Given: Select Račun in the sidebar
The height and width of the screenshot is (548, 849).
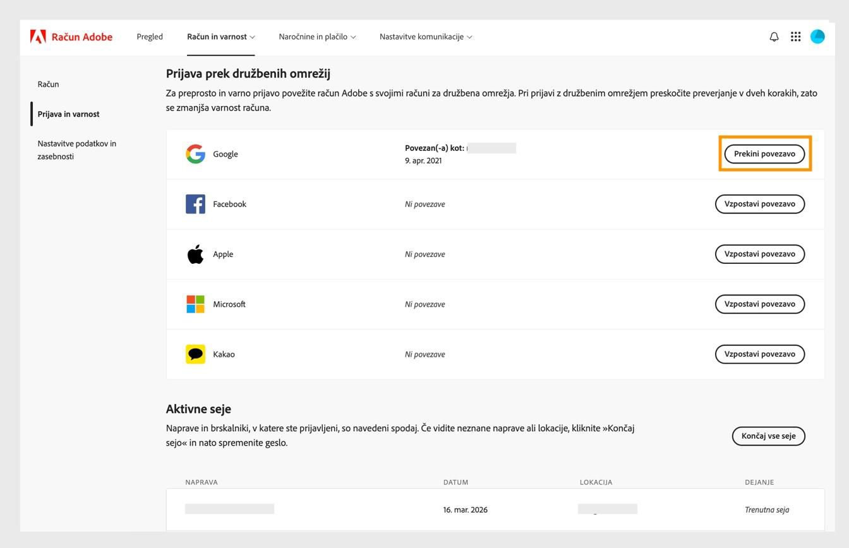Looking at the screenshot, I should pyautogui.click(x=49, y=84).
